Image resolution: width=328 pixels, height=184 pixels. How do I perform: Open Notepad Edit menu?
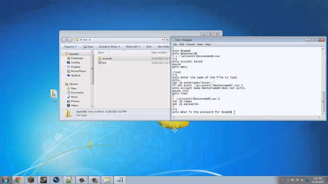(x=182, y=44)
